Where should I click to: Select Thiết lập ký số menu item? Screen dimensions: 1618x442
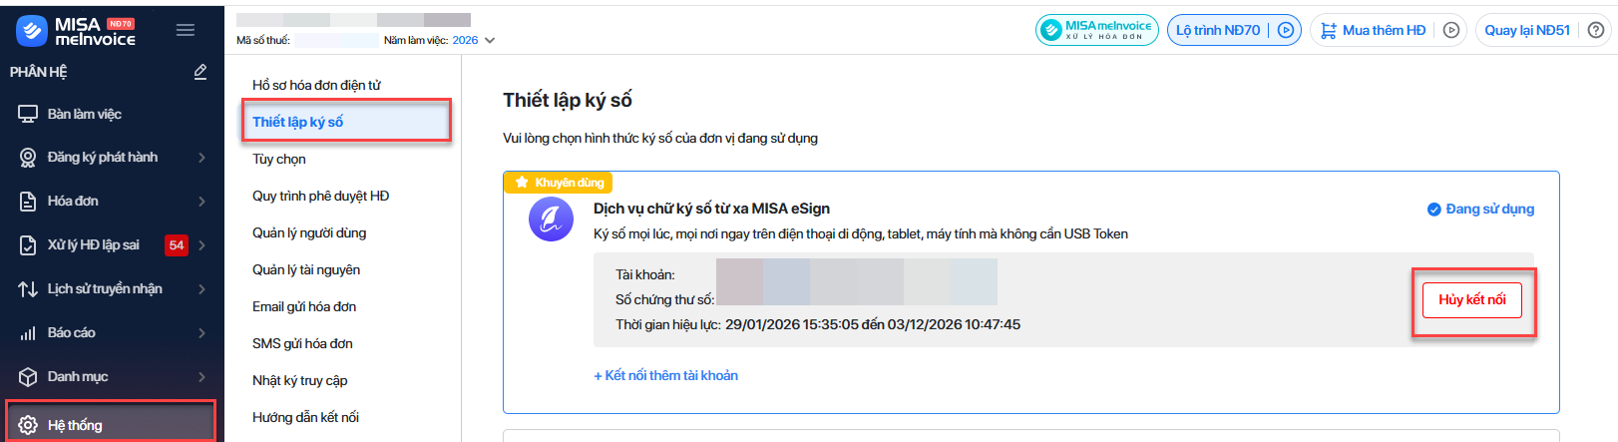point(297,122)
